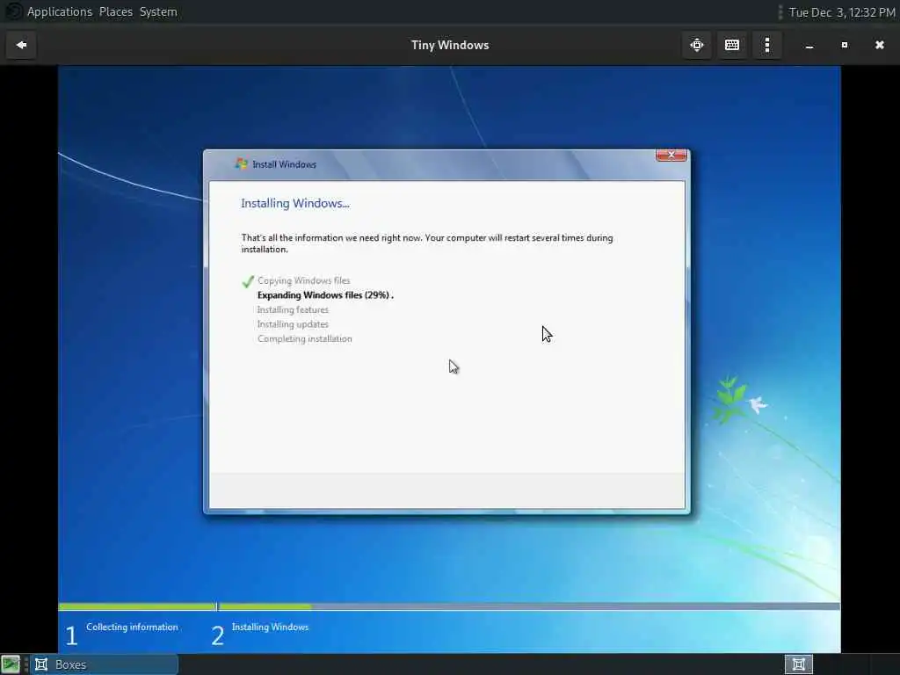The height and width of the screenshot is (675, 900).
Task: Close the Install Windows dialog
Action: tap(671, 155)
